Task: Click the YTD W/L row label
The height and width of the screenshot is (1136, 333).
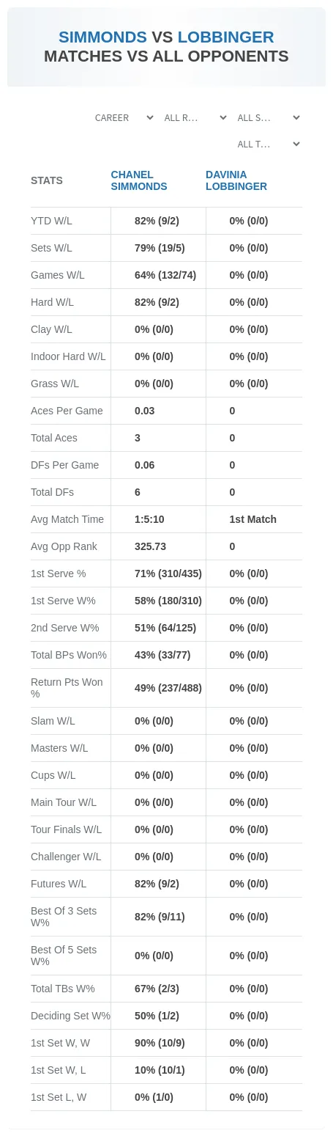Action: (51, 221)
